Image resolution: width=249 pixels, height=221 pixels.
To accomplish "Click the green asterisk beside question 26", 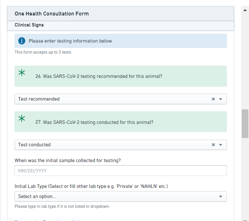I will [22, 73].
